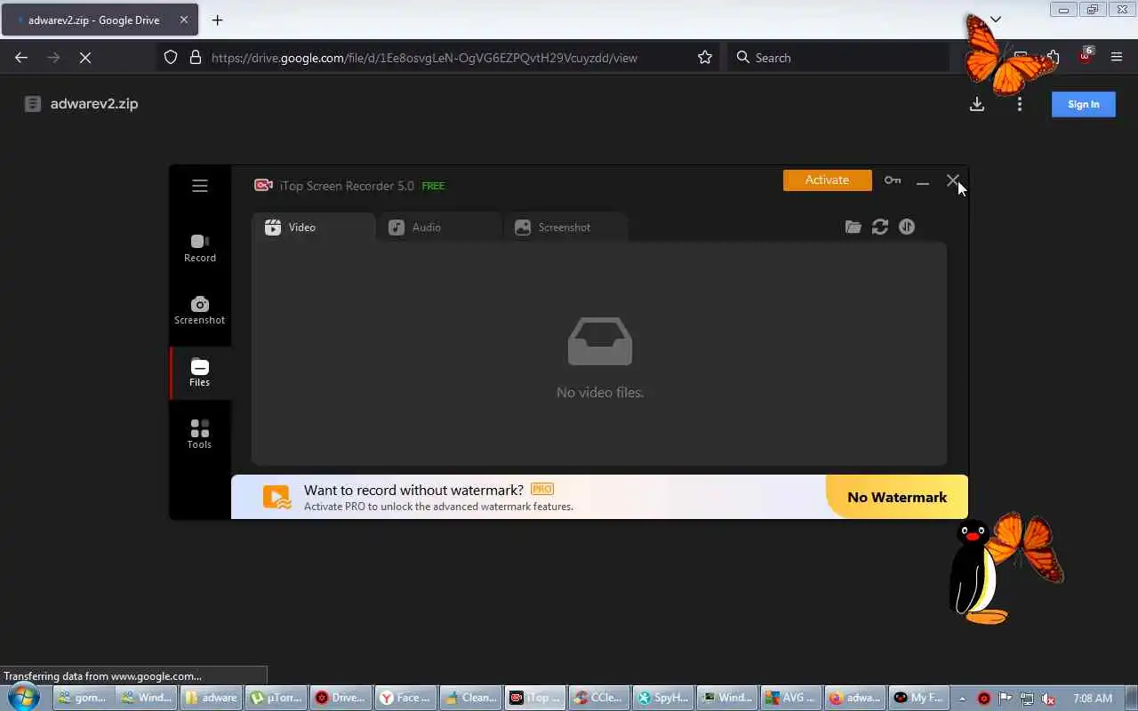
Task: Switch to the Screenshot files tab
Action: click(x=565, y=228)
